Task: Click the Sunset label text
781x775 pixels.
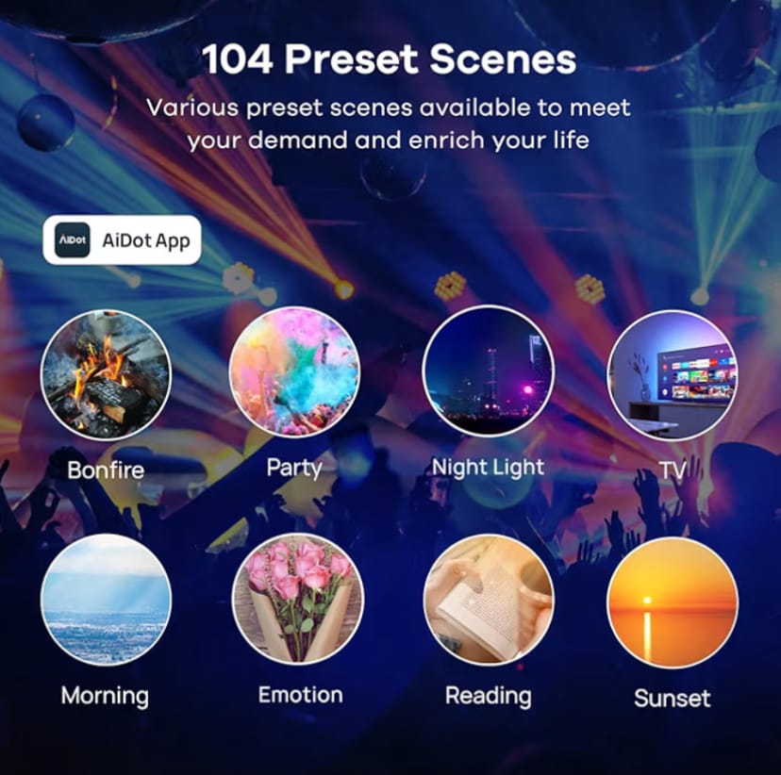Action: tap(673, 699)
